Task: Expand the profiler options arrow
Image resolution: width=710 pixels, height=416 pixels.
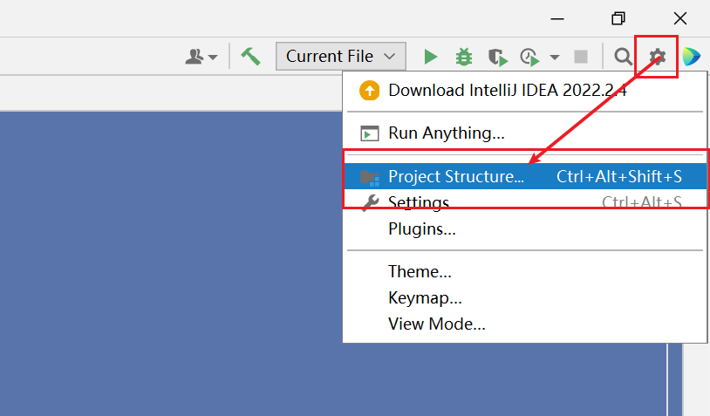Action: [555, 57]
